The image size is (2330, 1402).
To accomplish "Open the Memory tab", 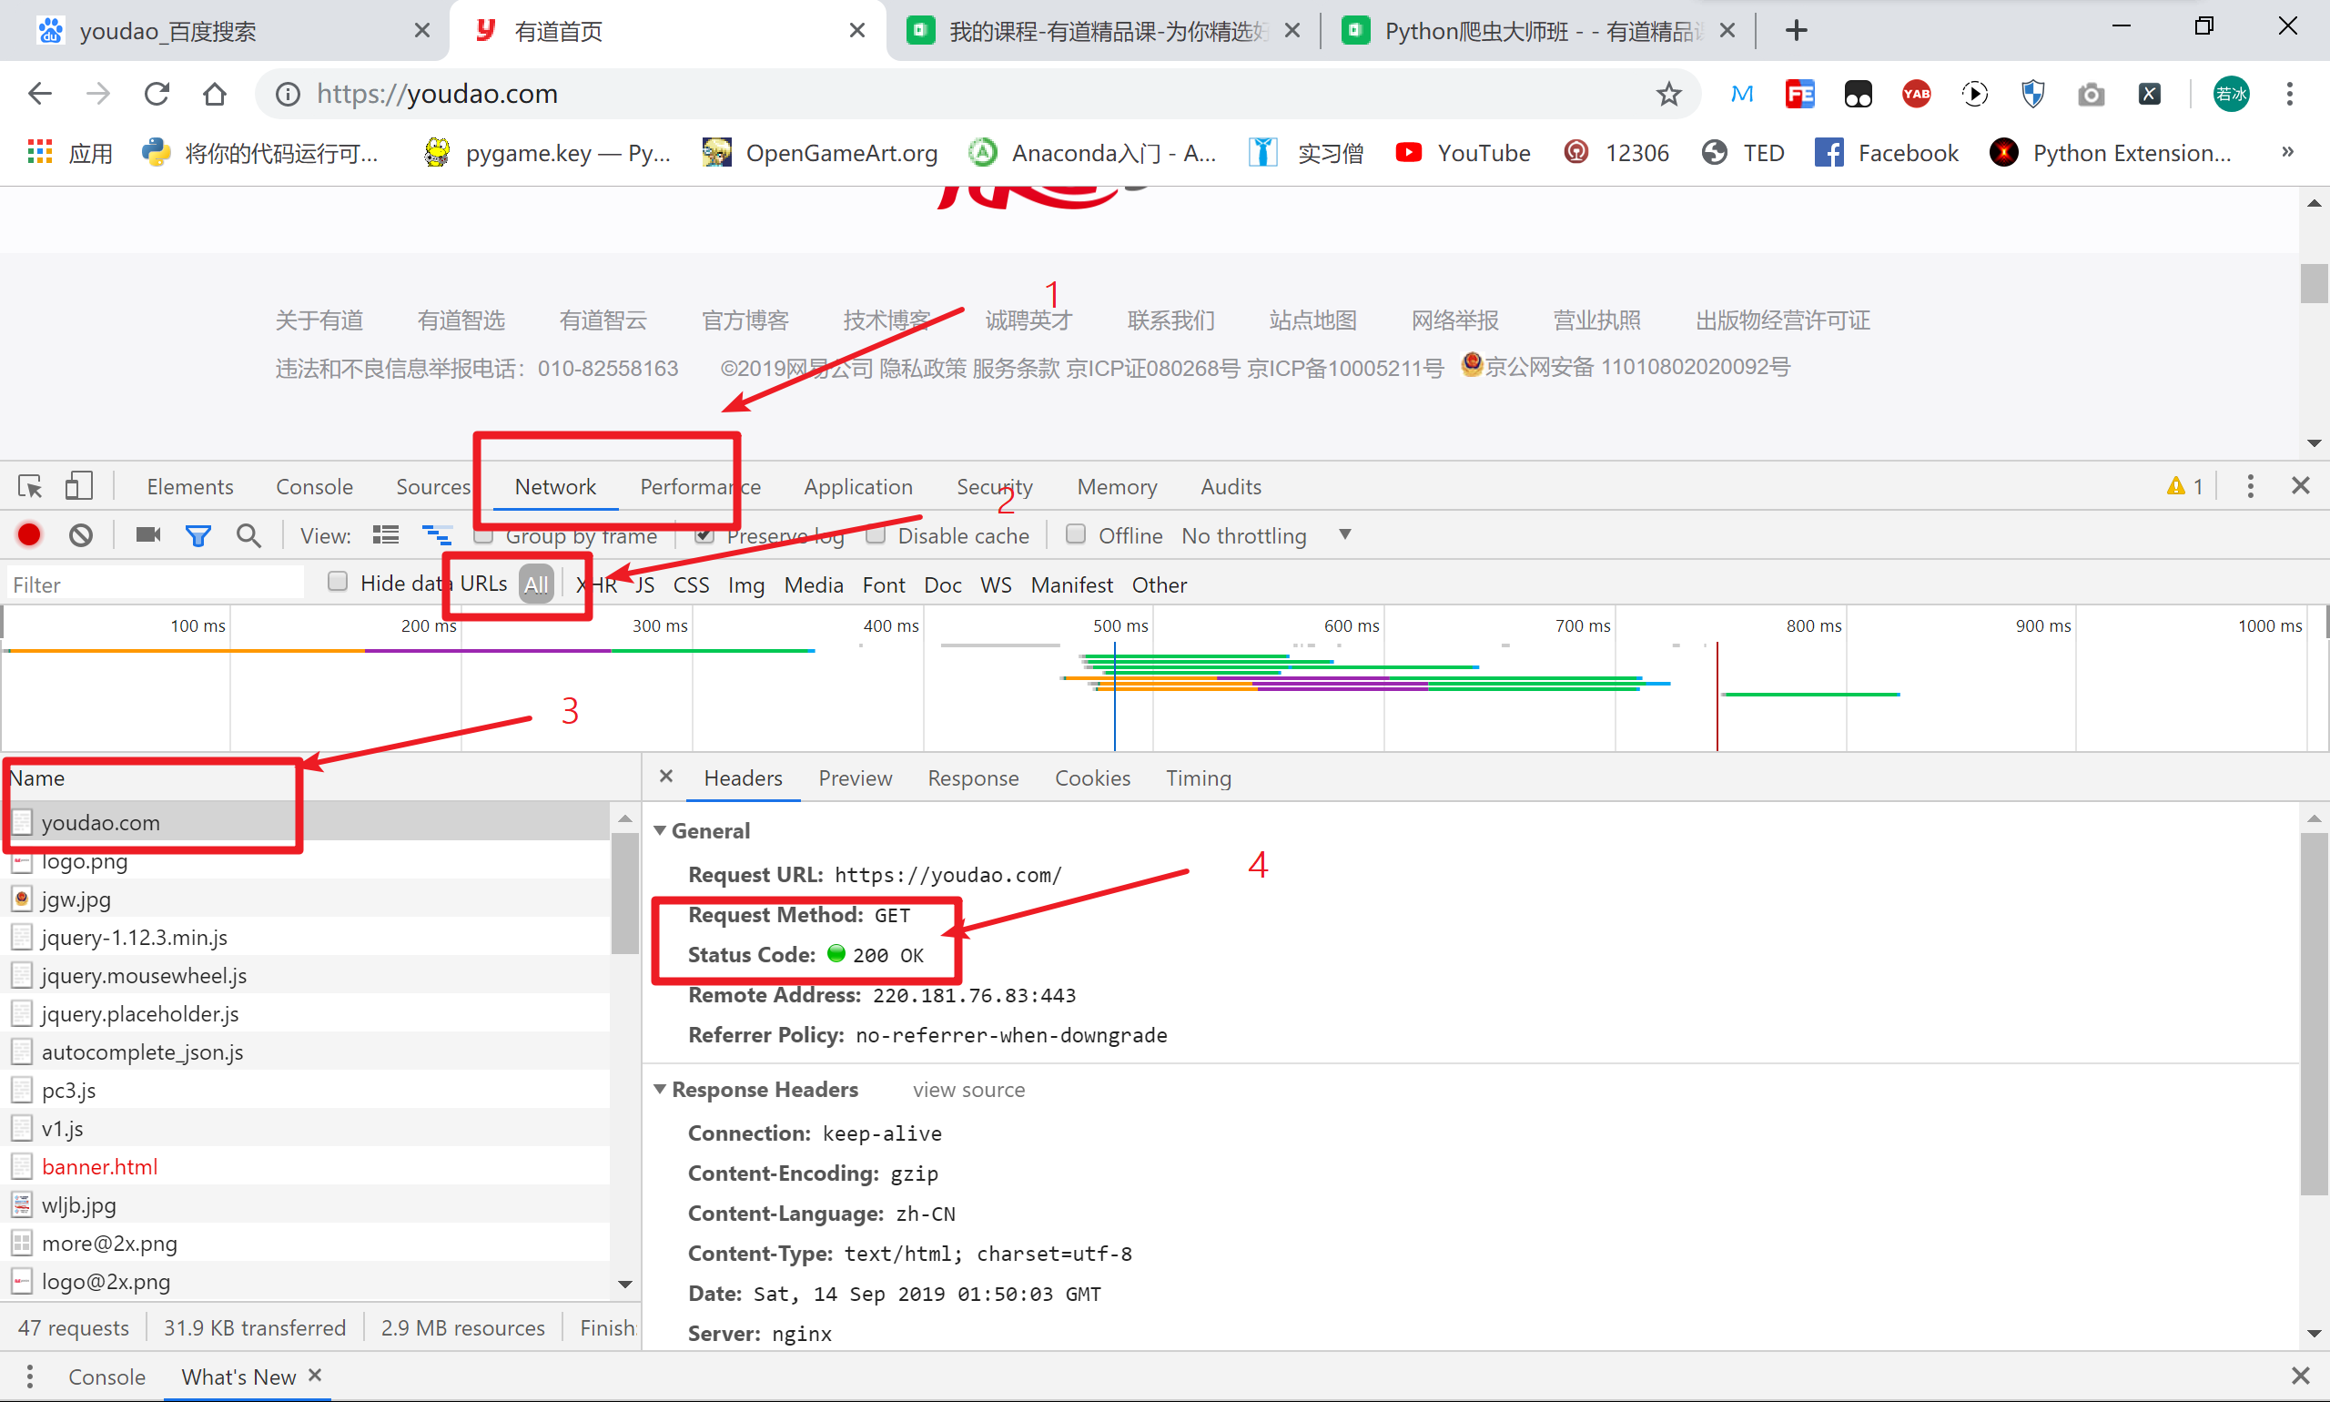I will tap(1118, 486).
